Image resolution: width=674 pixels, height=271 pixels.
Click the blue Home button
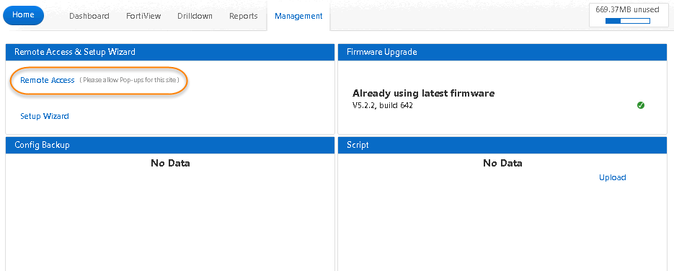(23, 15)
